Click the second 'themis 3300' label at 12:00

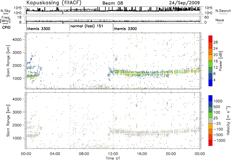(125, 29)
